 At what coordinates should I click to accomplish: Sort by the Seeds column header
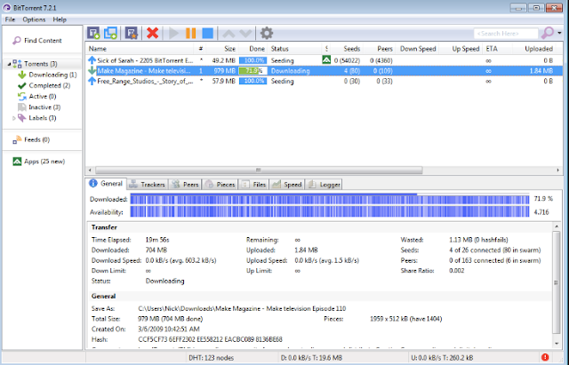[346, 49]
